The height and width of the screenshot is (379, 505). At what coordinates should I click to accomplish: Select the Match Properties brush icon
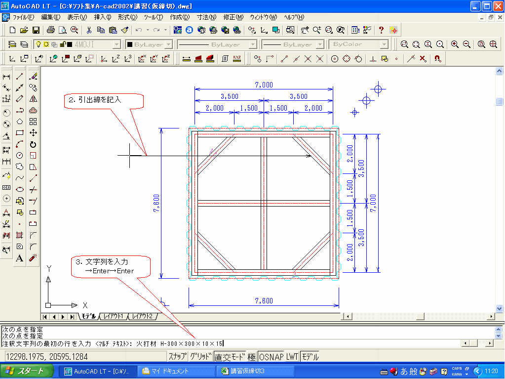[x=124, y=30]
